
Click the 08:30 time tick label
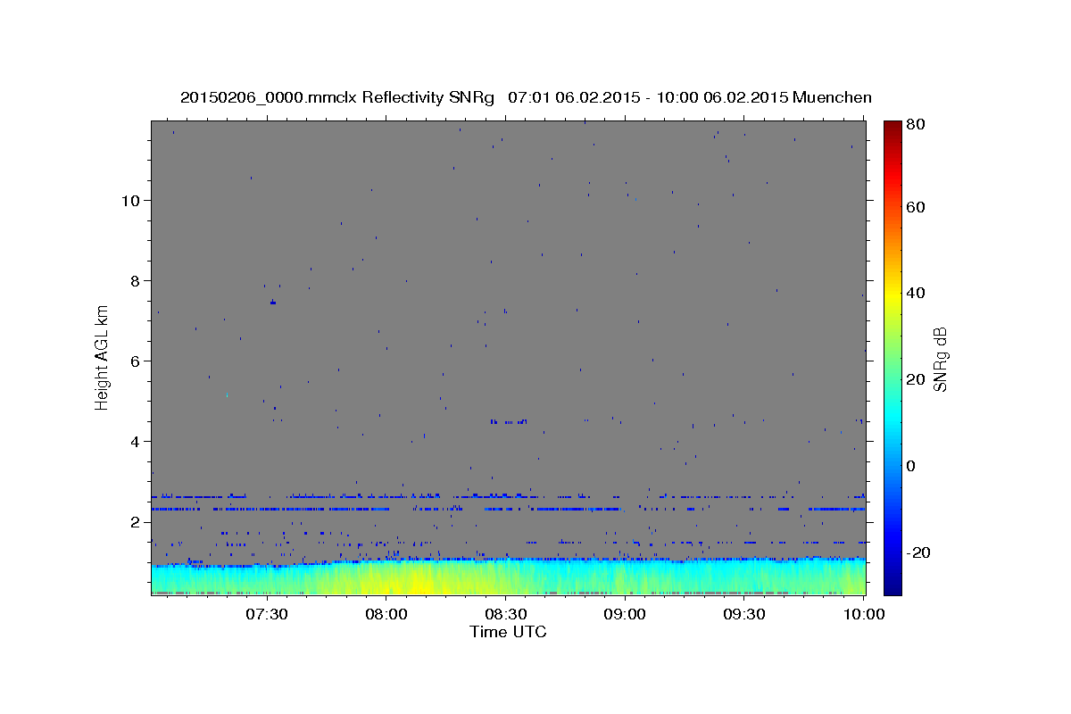click(506, 615)
